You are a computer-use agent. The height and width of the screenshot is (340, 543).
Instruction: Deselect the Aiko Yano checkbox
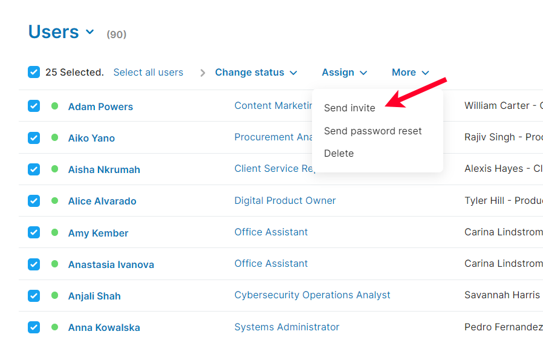34,137
